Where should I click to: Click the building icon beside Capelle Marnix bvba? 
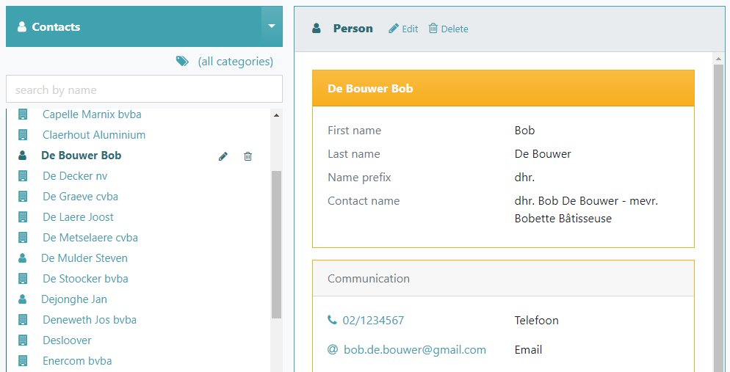[x=22, y=114]
